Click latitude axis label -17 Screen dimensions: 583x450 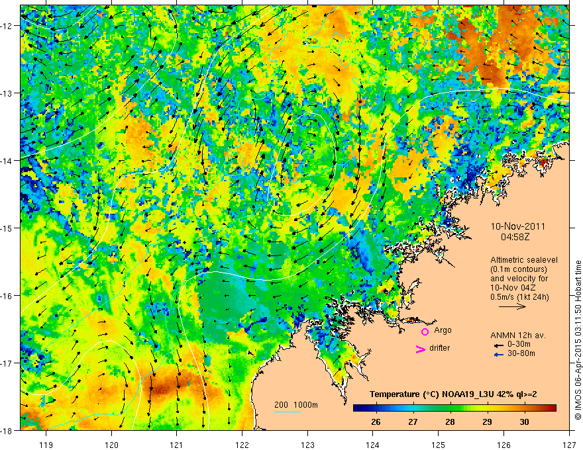[7, 363]
